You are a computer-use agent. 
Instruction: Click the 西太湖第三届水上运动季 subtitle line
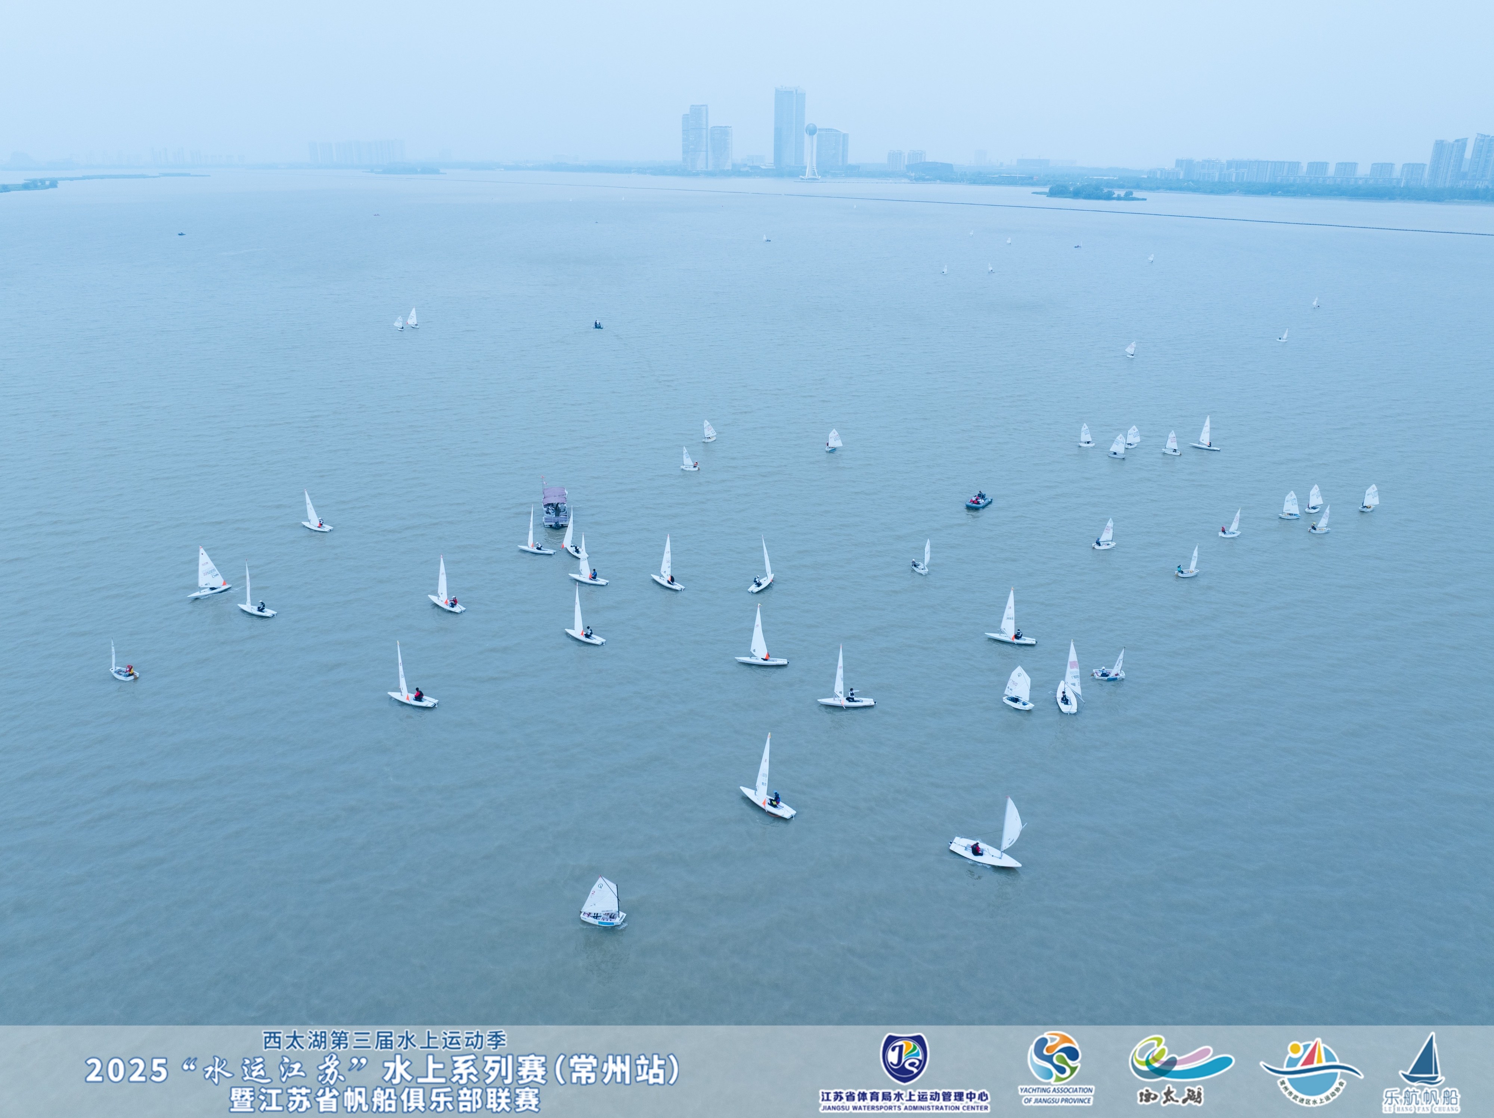coord(384,1040)
